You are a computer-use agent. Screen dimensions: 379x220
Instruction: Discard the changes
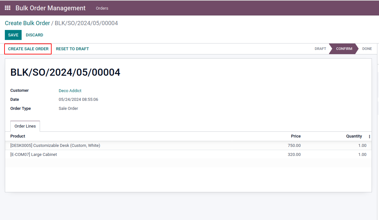35,35
